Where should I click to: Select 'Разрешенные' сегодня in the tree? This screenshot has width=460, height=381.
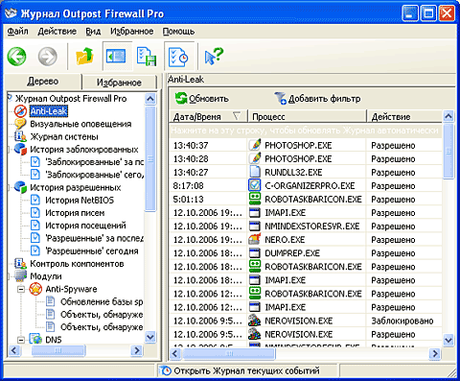92,251
